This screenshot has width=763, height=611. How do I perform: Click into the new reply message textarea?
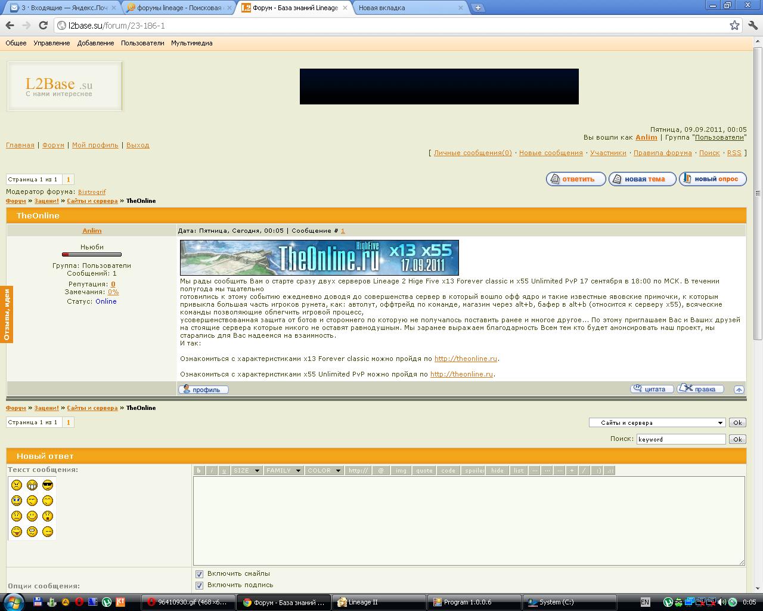(469, 521)
